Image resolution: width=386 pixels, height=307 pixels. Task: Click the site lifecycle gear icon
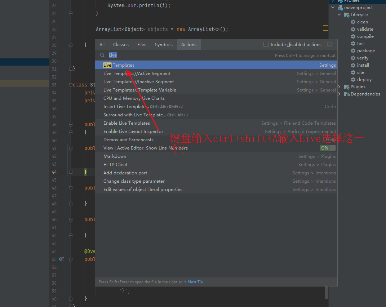click(353, 72)
